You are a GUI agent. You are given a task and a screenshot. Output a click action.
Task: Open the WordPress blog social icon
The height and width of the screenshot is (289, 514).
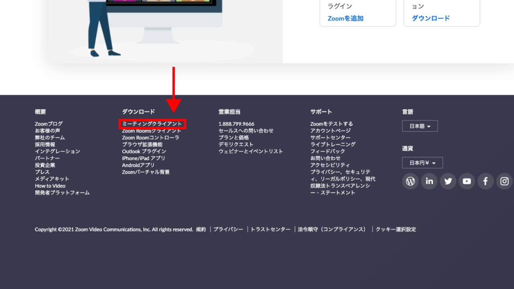click(x=410, y=181)
